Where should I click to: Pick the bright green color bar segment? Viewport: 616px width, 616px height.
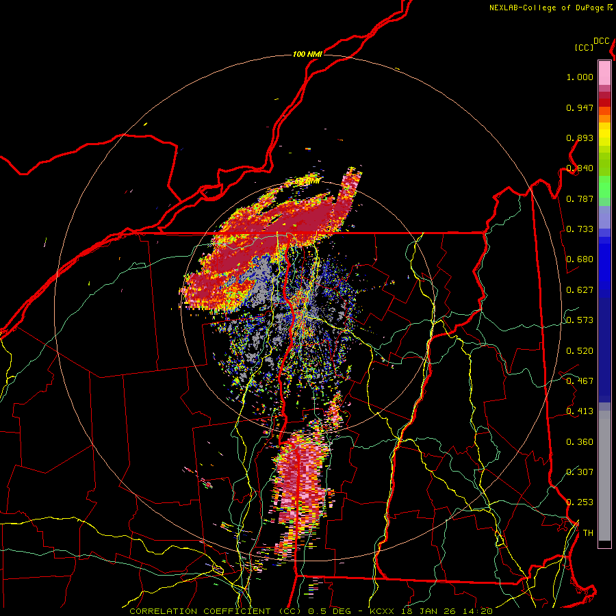pyautogui.click(x=604, y=187)
